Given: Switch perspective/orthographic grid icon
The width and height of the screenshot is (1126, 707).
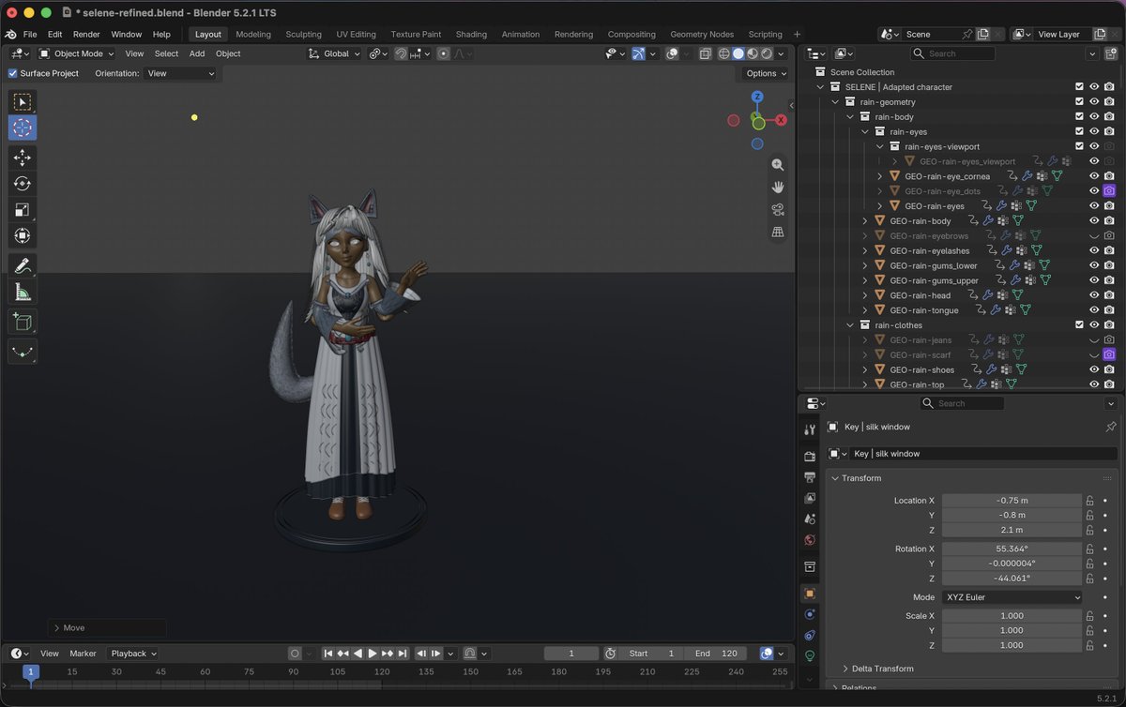Looking at the screenshot, I should point(778,232).
